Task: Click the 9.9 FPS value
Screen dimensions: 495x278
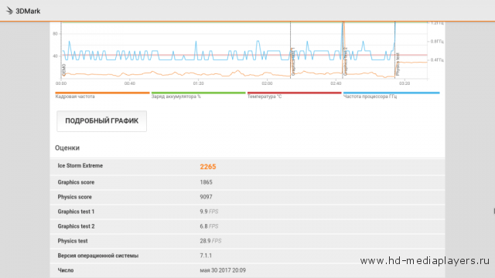Action: click(x=209, y=212)
